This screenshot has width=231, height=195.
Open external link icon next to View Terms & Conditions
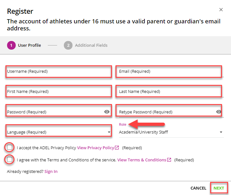(169, 160)
